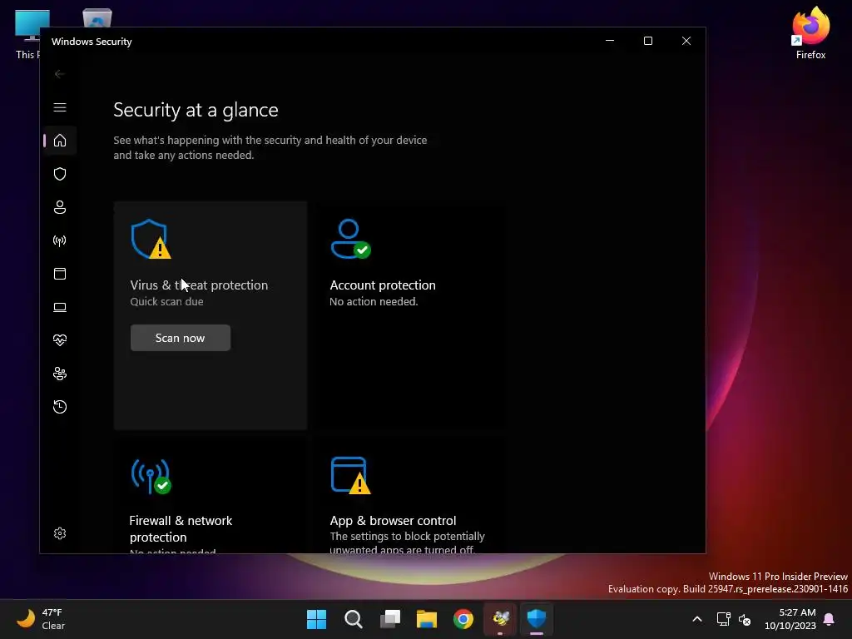Click the bee app icon on taskbar
The image size is (852, 639).
[x=500, y=619]
